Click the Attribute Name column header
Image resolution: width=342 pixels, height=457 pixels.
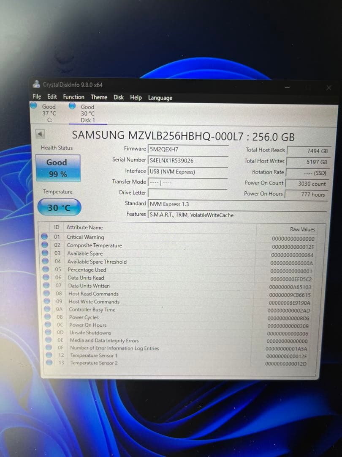pos(84,227)
